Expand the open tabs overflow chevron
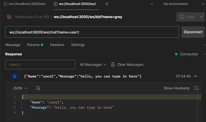The width and height of the screenshot is (206, 122). [152, 4]
